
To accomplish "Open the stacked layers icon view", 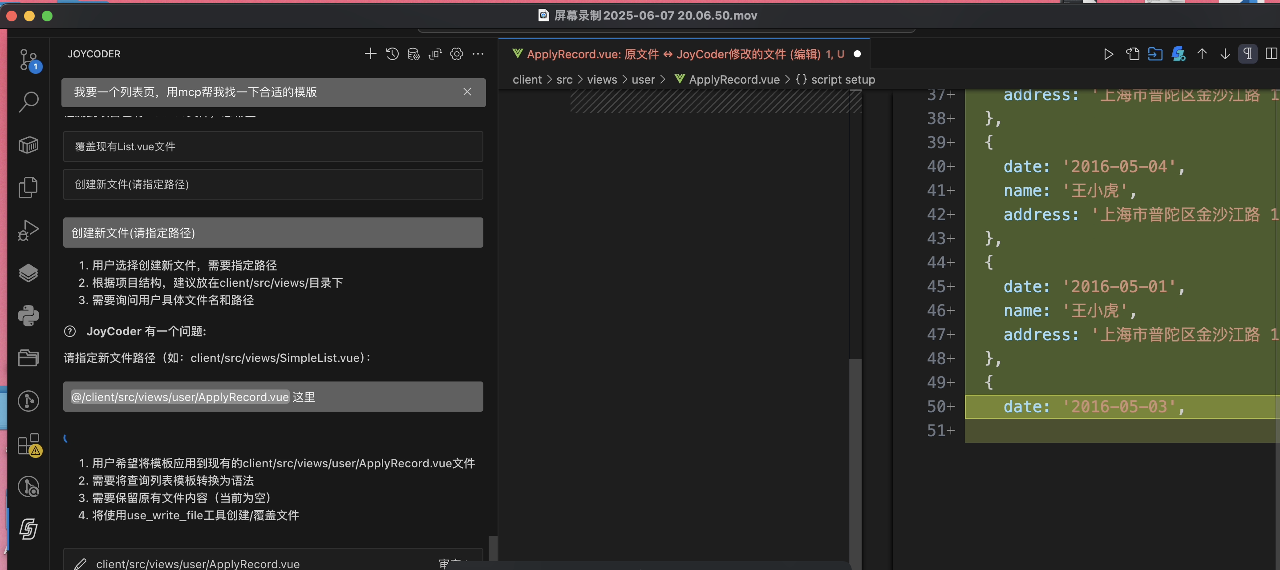I will coord(28,273).
